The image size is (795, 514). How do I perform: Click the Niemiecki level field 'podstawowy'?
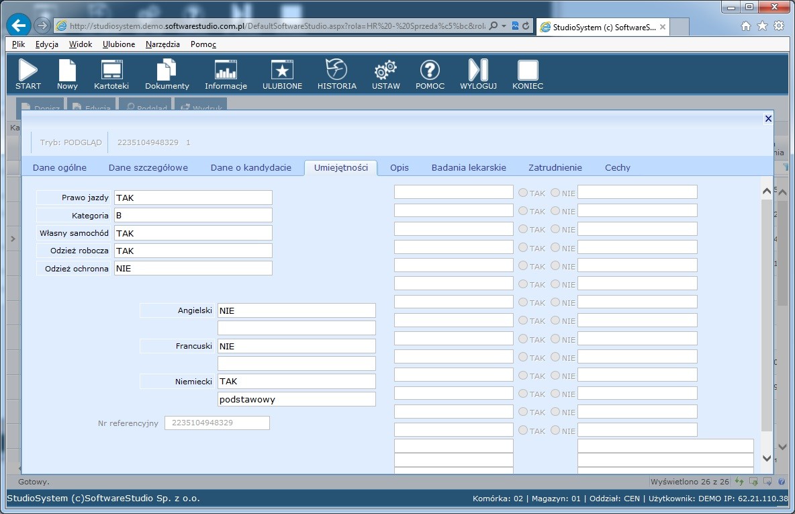point(297,399)
